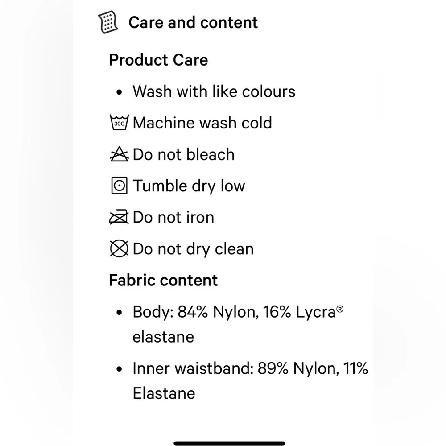The image size is (446, 446).
Task: Select the Fabric content subheading
Action: [x=163, y=280]
